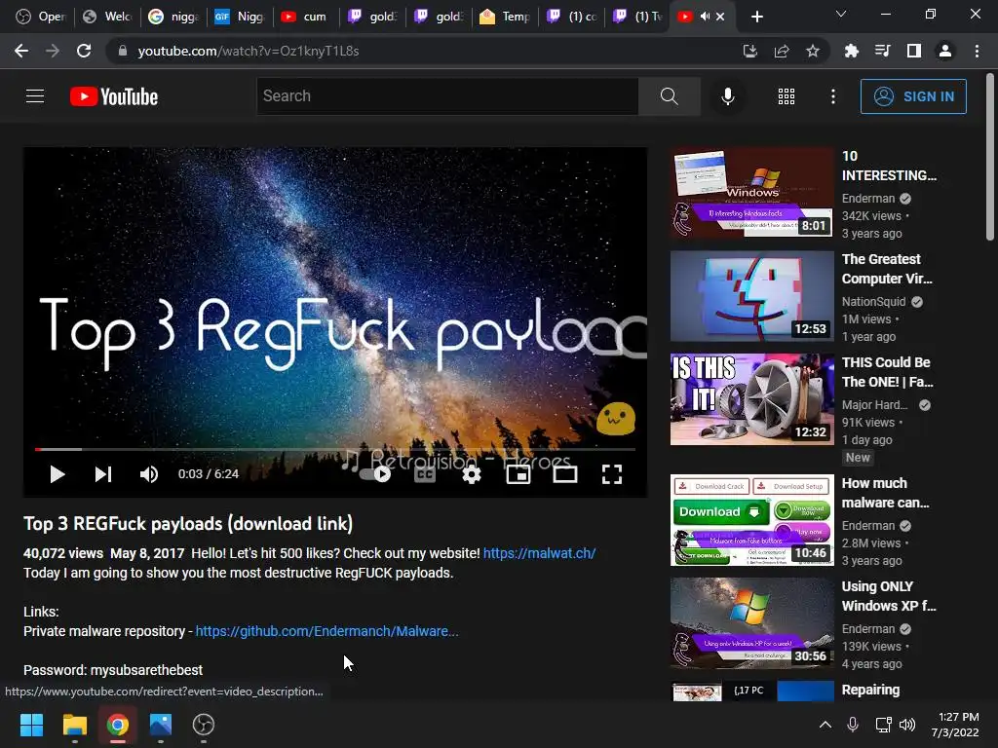Switch to the 'Welc' tab
998x748 pixels.
tap(108, 17)
